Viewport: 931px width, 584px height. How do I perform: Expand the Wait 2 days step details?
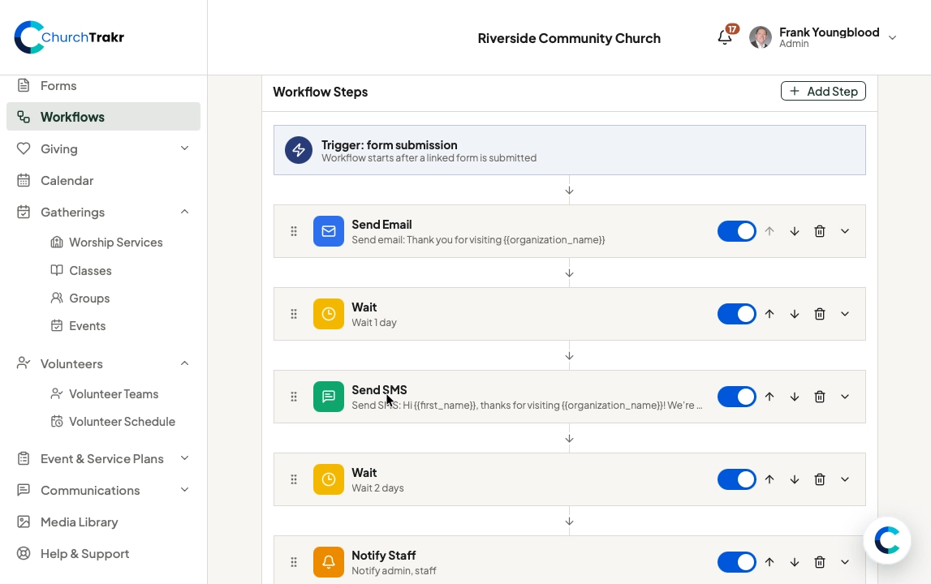pyautogui.click(x=845, y=479)
